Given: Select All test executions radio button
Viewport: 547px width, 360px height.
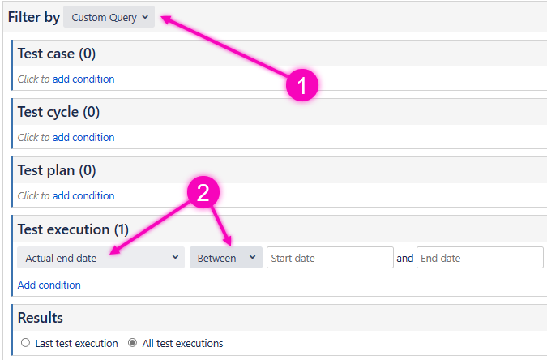Looking at the screenshot, I should point(134,343).
